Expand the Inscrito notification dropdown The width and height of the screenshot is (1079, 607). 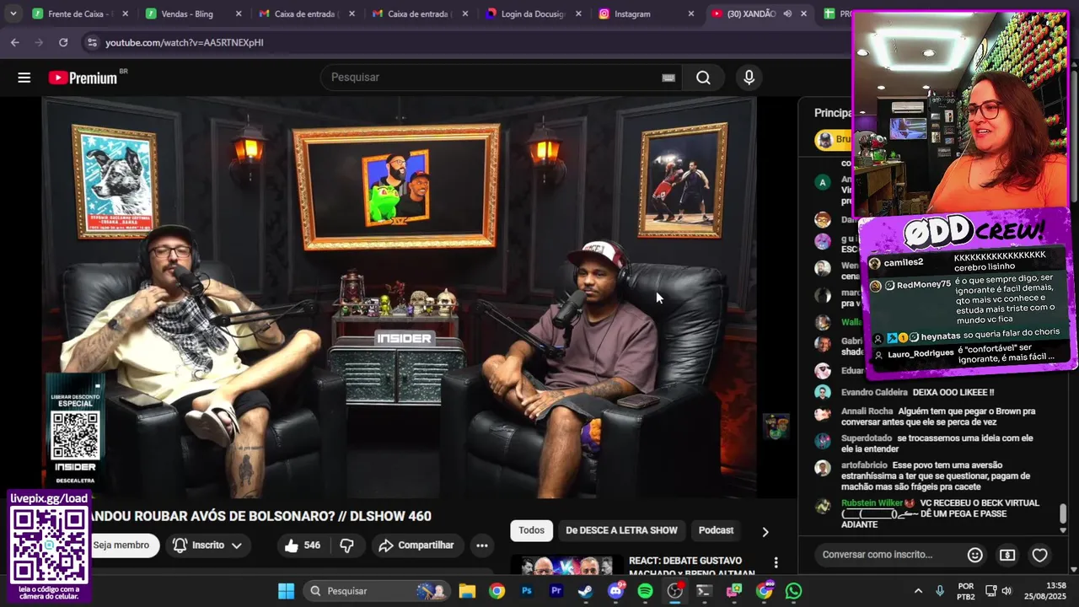click(x=207, y=545)
